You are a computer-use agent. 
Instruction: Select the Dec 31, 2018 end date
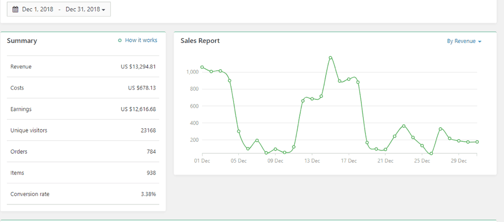[83, 9]
